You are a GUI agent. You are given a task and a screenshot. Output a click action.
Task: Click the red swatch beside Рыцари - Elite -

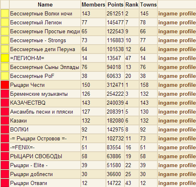5,165
